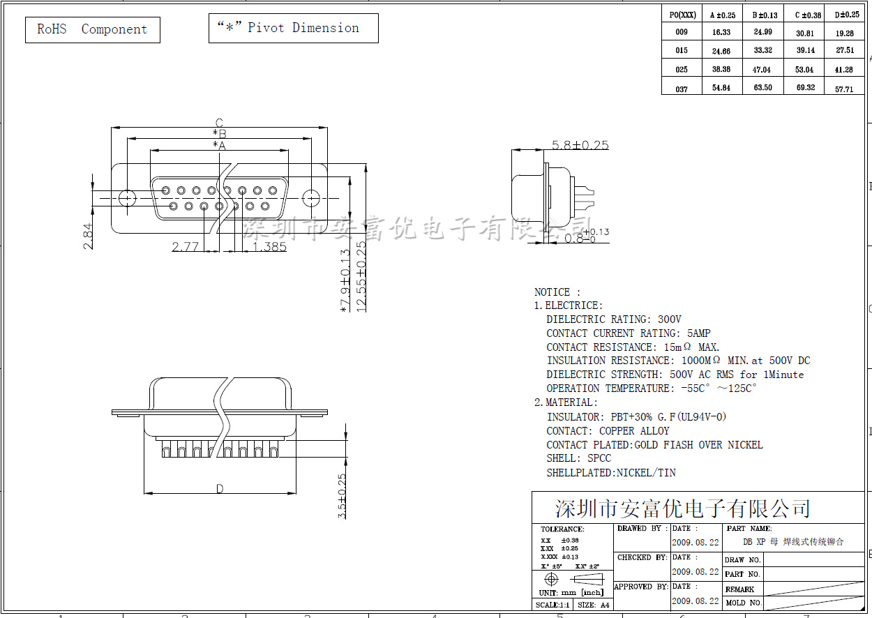
Task: Click the company name in the title block
Action: [683, 508]
